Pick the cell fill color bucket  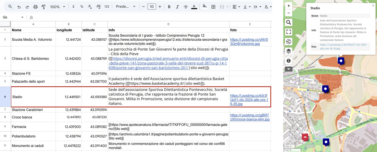point(204,7)
